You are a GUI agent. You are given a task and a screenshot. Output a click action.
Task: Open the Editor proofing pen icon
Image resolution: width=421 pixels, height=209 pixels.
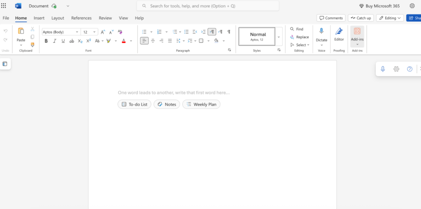(x=339, y=31)
